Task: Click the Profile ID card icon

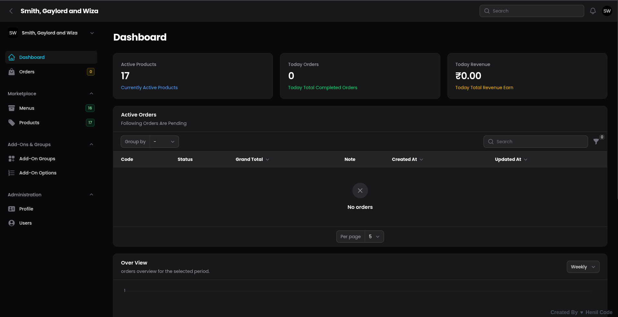Action: pos(12,209)
